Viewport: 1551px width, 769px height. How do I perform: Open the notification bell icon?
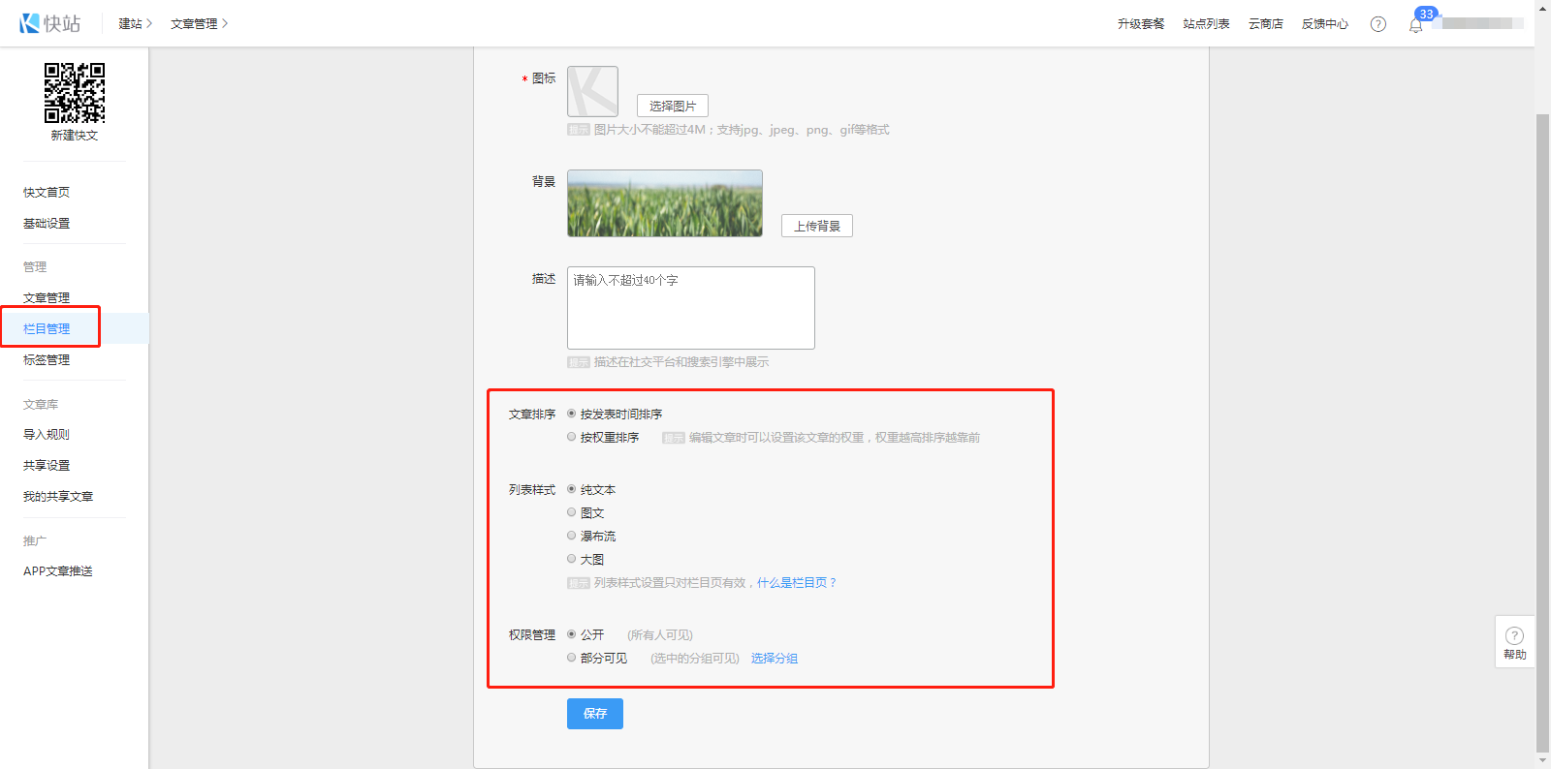[x=1415, y=25]
